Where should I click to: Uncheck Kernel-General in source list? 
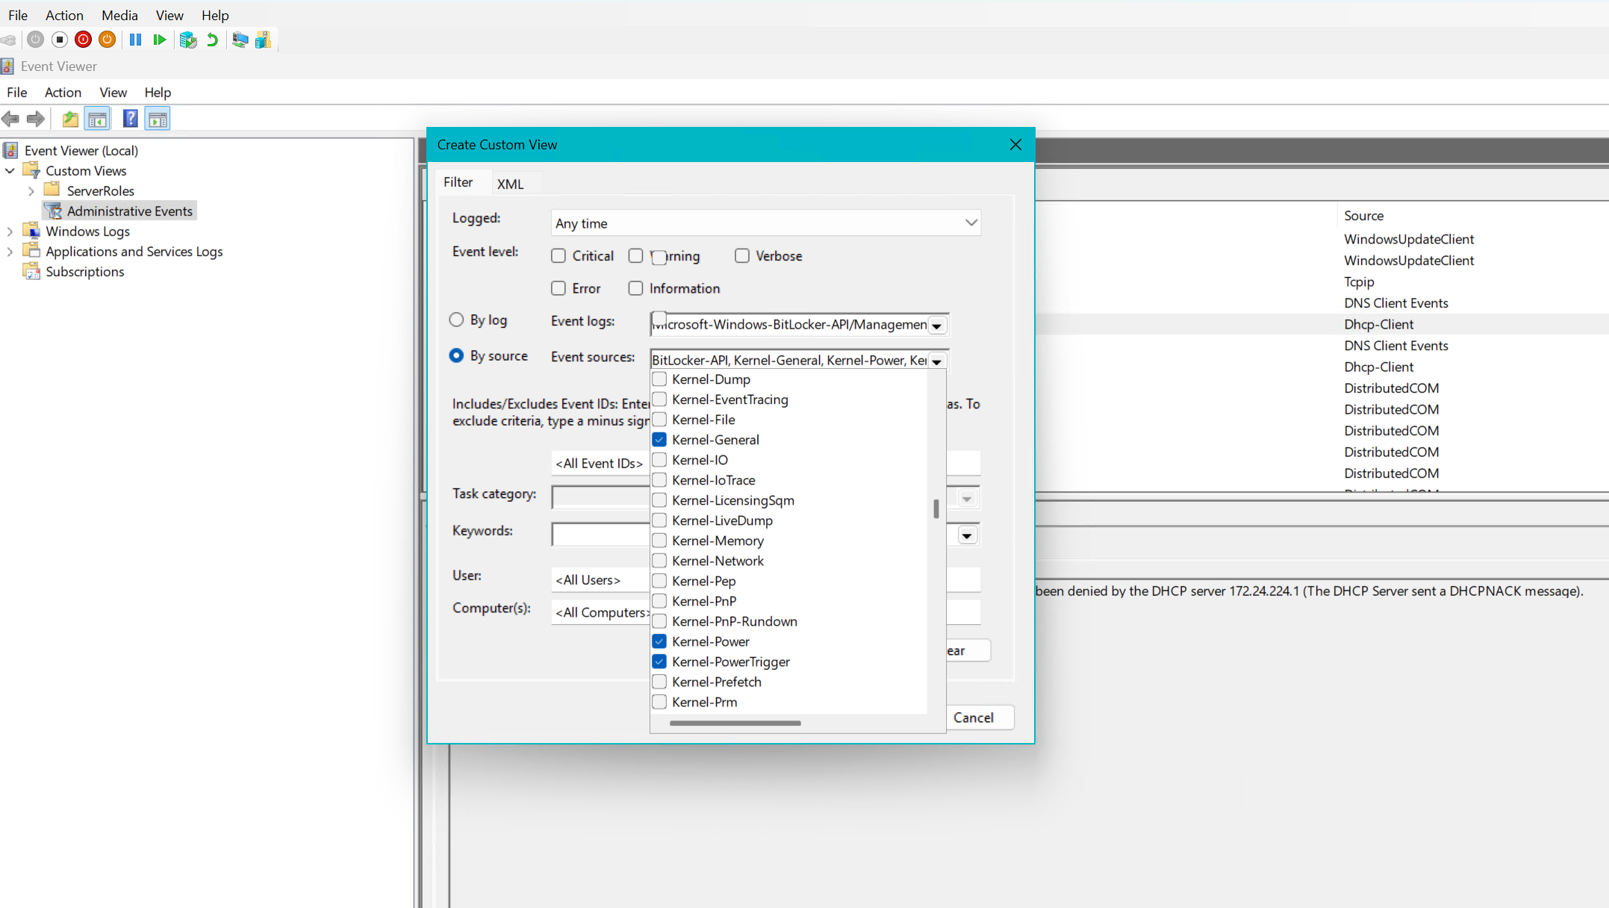click(659, 440)
